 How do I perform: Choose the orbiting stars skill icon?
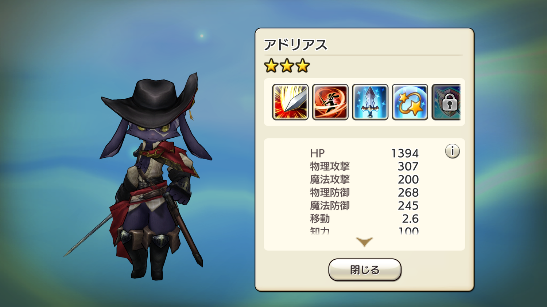410,102
